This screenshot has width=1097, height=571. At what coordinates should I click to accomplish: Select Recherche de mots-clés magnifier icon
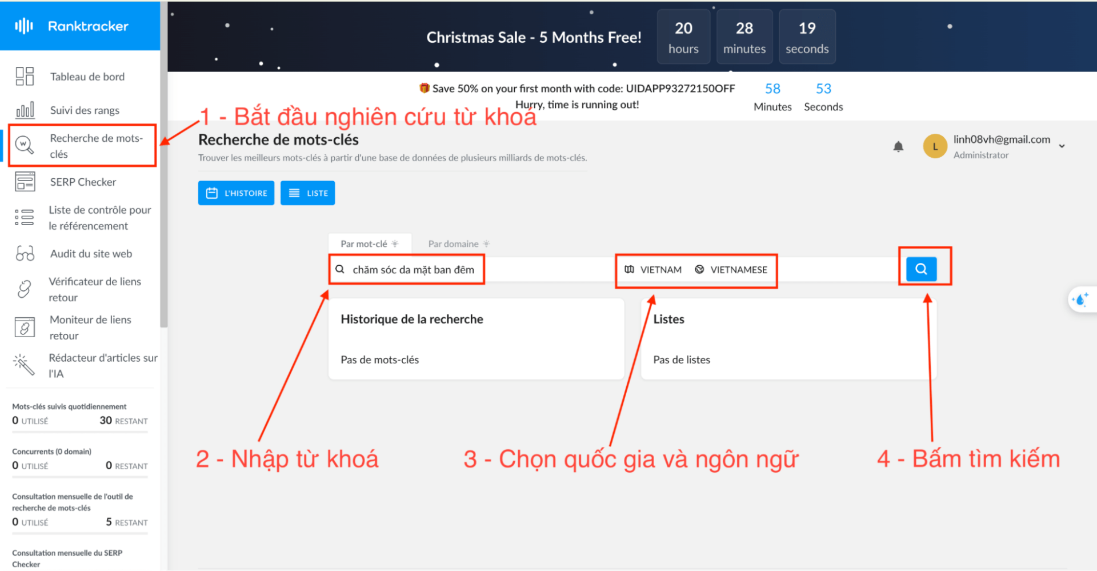pyautogui.click(x=25, y=145)
